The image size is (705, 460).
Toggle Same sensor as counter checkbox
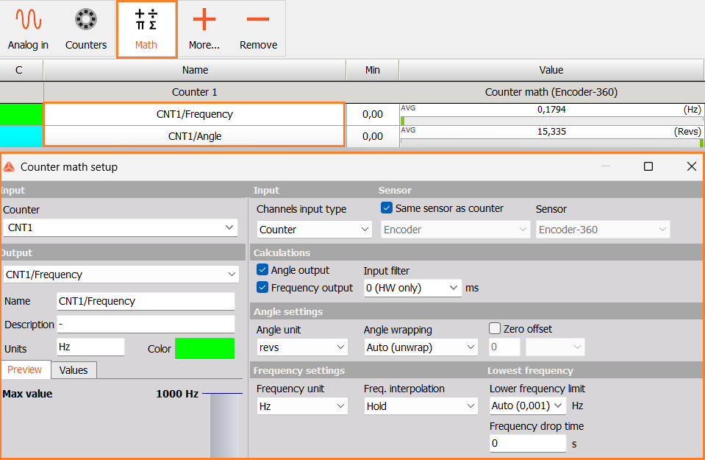point(387,208)
